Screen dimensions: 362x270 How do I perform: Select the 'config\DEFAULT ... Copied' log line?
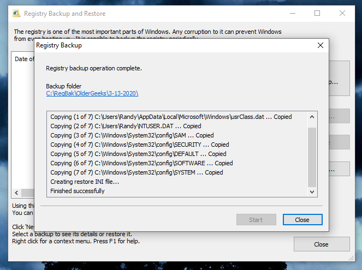(x=138, y=154)
